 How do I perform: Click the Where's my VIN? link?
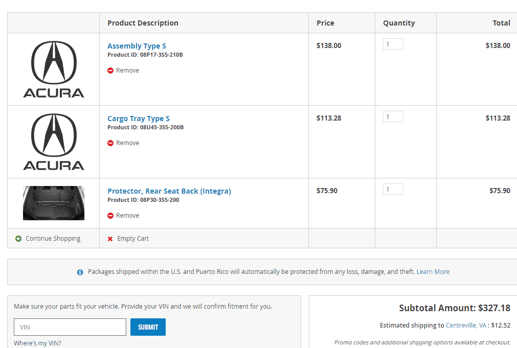pyautogui.click(x=37, y=343)
